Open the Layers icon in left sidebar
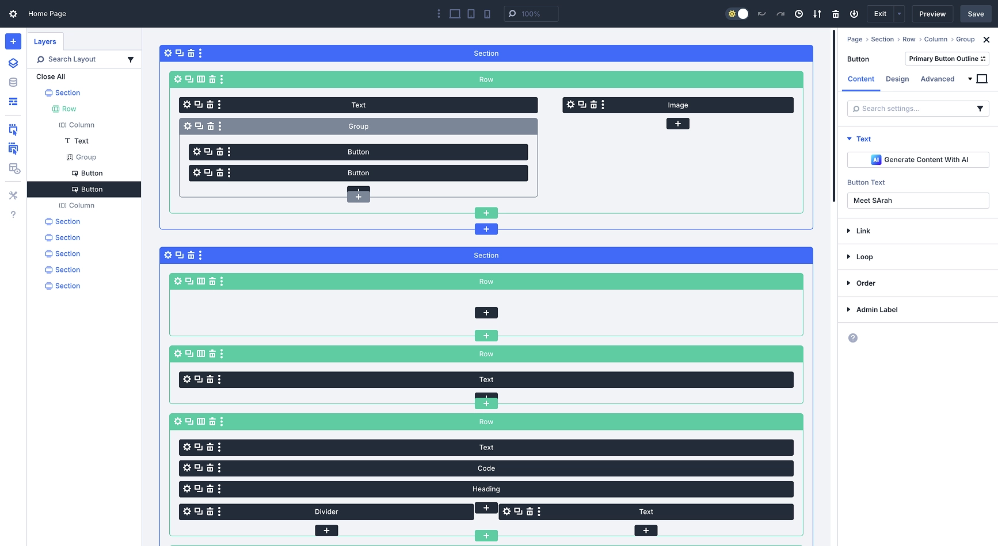Screen dimensions: 998x546 click(x=13, y=63)
